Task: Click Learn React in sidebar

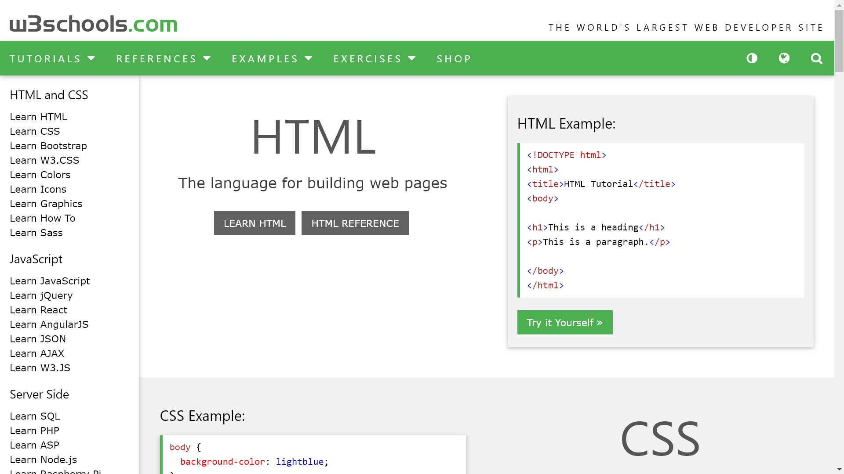Action: (39, 310)
